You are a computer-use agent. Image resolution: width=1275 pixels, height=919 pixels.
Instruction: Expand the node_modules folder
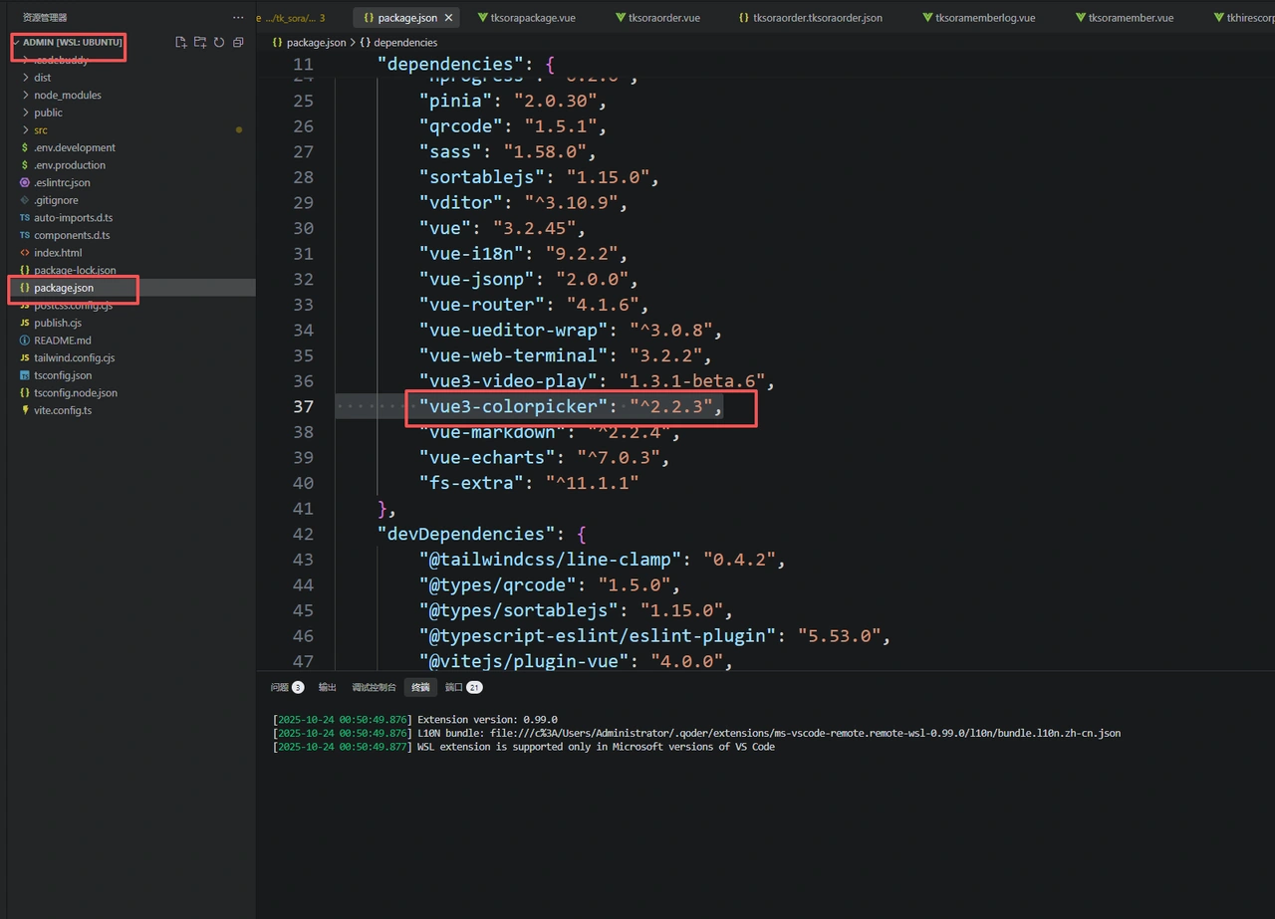(x=68, y=96)
